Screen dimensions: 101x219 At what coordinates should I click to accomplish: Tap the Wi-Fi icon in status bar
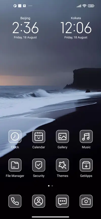[x=84, y=6]
